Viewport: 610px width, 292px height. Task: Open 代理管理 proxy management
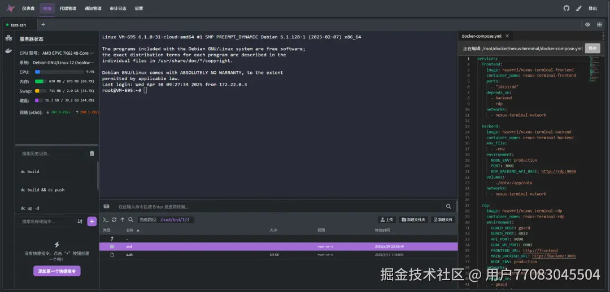coord(68,8)
